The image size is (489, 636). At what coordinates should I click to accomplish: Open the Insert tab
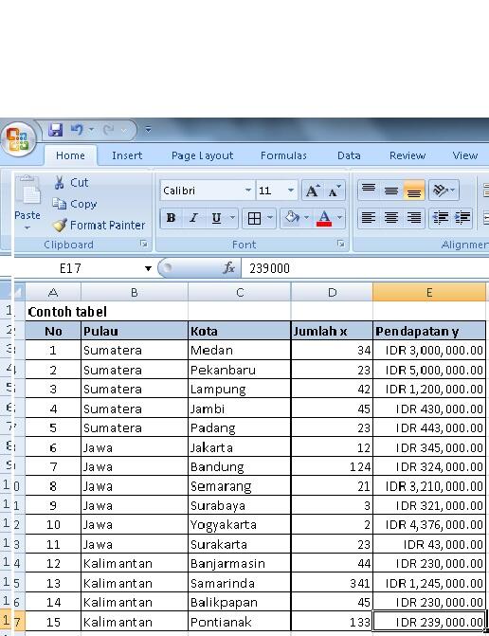point(127,155)
